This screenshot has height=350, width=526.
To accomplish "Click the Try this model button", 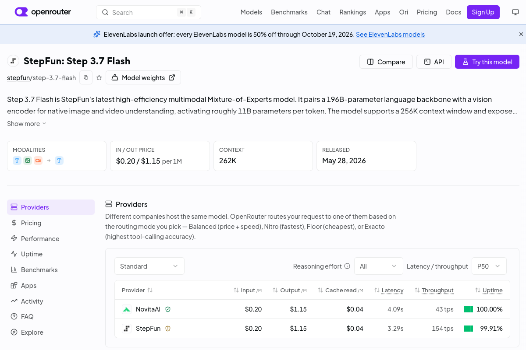I will (x=487, y=62).
